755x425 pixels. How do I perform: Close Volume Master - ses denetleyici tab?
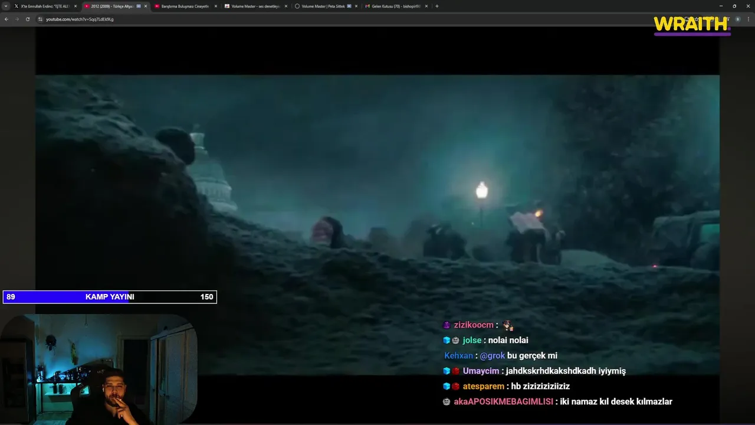click(286, 6)
